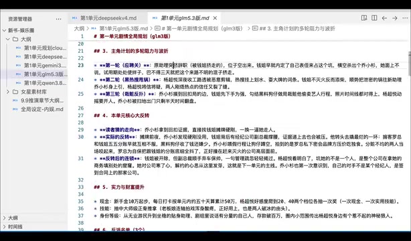Click the markdown icon on the glm5.3版 tab

[155, 18]
